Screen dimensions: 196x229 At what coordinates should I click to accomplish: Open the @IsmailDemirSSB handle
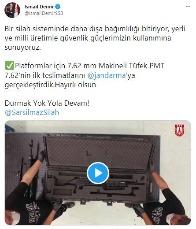click(44, 13)
